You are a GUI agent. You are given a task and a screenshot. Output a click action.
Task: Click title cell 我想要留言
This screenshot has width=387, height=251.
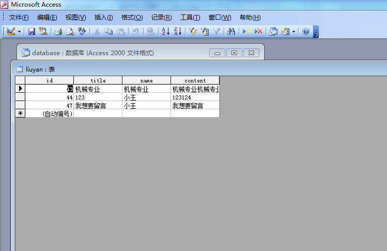[x=98, y=106]
